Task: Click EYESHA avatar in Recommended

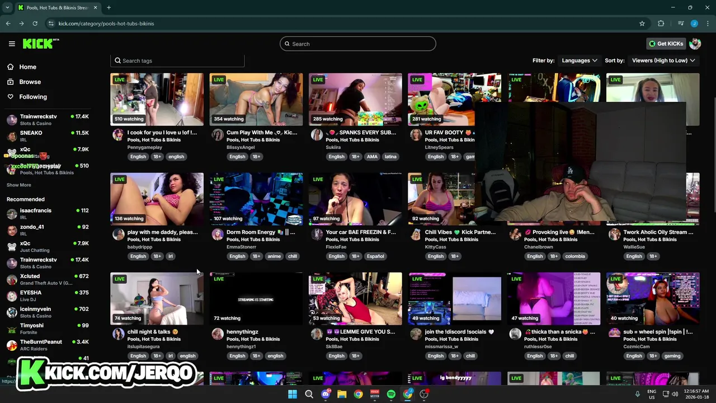Action: coord(12,296)
